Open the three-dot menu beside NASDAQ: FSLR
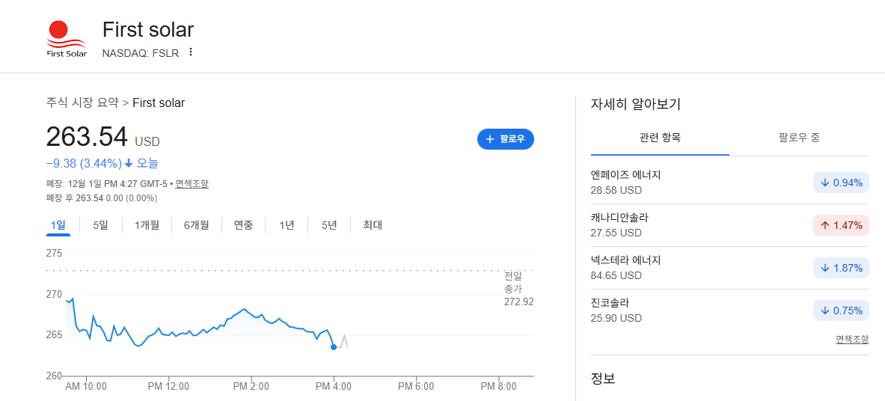Image resolution: width=885 pixels, height=401 pixels. pos(191,52)
